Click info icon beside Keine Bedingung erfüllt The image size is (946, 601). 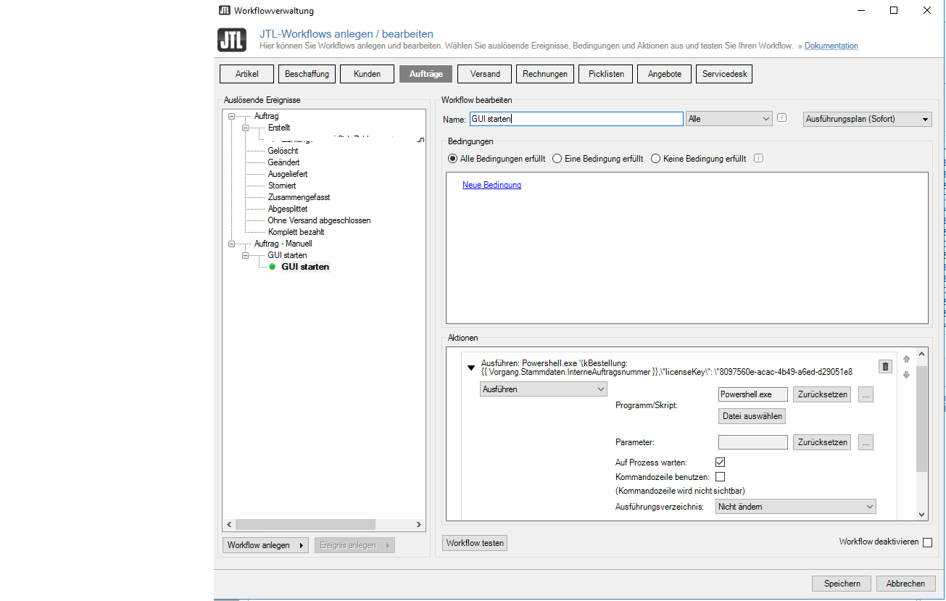tap(758, 158)
